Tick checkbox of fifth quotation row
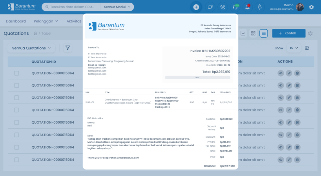 pyautogui.click(x=16, y=122)
